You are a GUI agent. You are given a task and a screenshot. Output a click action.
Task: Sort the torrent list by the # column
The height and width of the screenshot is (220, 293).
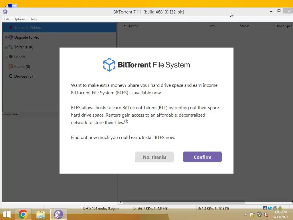(x=124, y=26)
